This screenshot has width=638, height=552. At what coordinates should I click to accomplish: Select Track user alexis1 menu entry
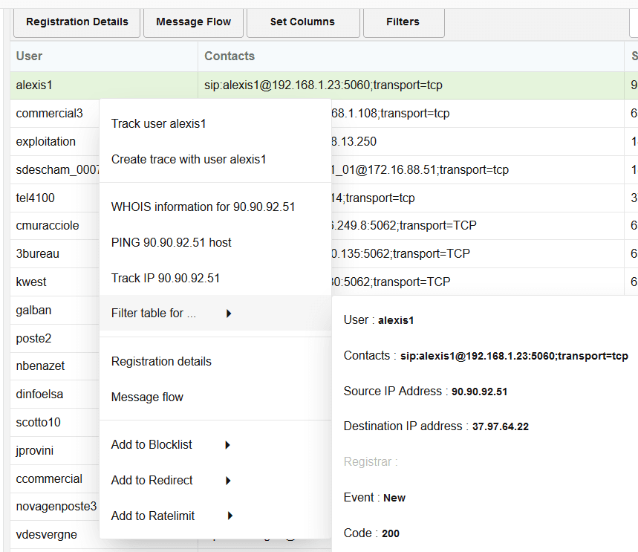159,123
